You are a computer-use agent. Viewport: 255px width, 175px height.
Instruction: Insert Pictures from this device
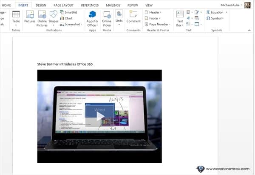pos(30,17)
